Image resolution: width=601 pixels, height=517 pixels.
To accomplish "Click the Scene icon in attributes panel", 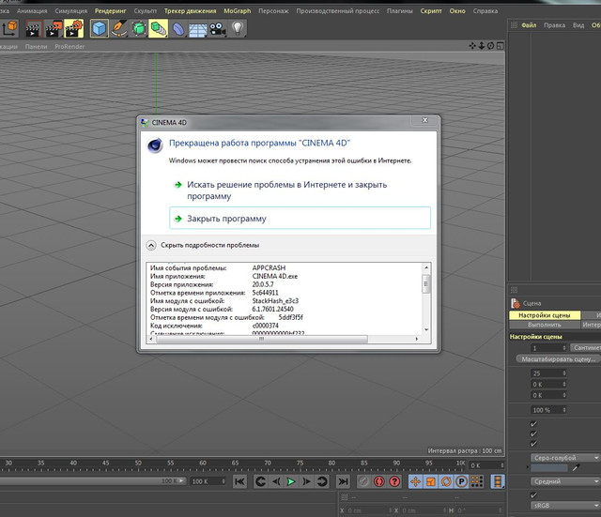I will click(516, 303).
